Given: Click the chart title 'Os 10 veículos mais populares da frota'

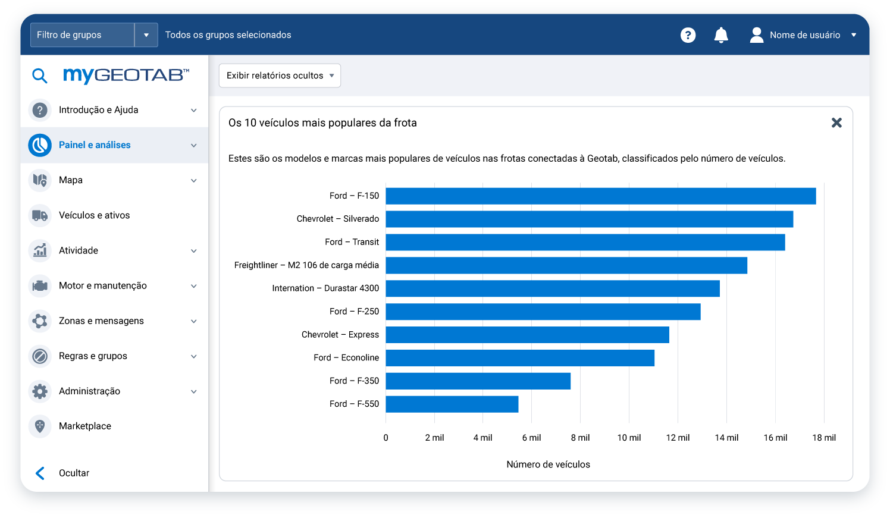Looking at the screenshot, I should (x=322, y=123).
